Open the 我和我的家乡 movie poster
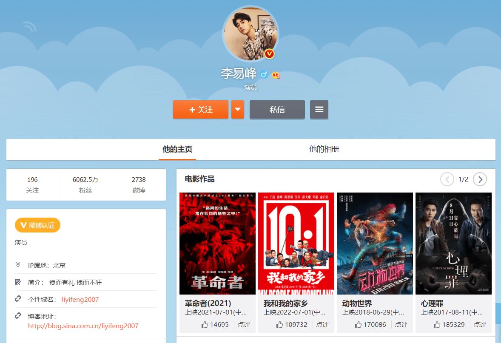The width and height of the screenshot is (501, 343). [x=296, y=244]
